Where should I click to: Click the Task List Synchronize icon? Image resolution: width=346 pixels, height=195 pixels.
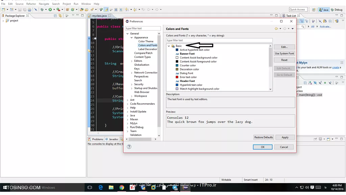337,21
